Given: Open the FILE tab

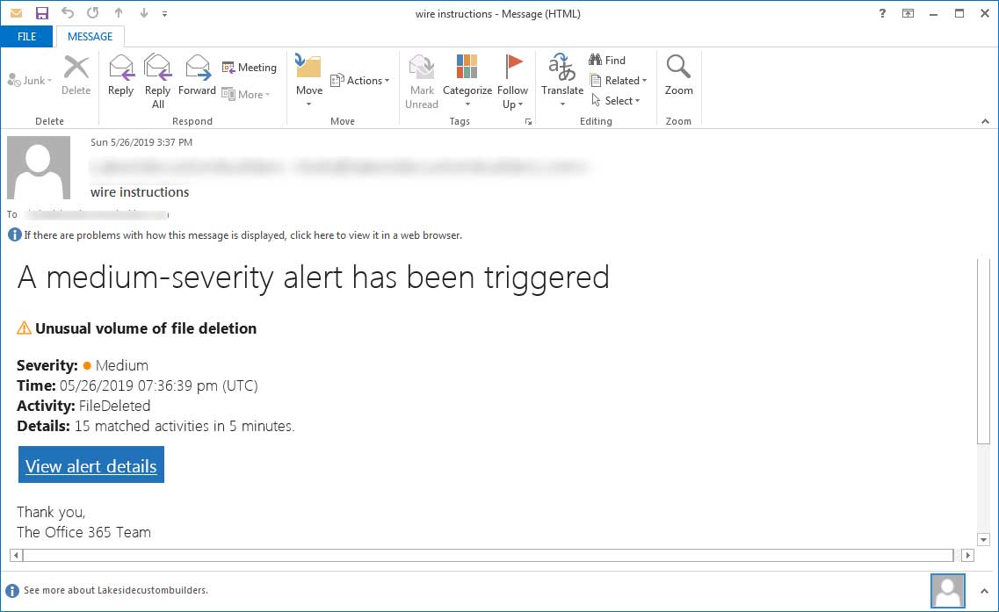Looking at the screenshot, I should pyautogui.click(x=26, y=36).
